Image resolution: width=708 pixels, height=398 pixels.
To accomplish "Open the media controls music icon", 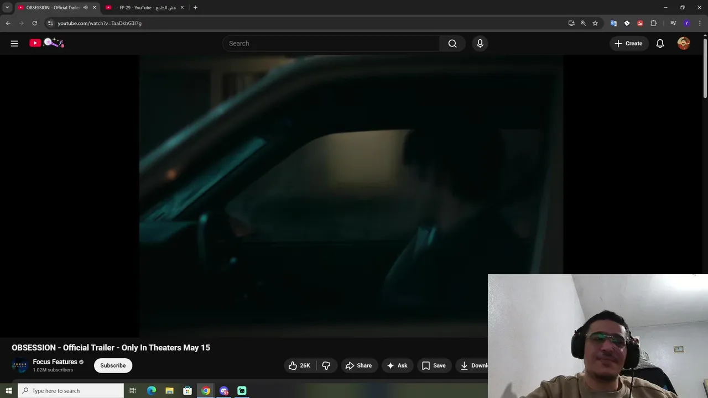I will coord(673,23).
